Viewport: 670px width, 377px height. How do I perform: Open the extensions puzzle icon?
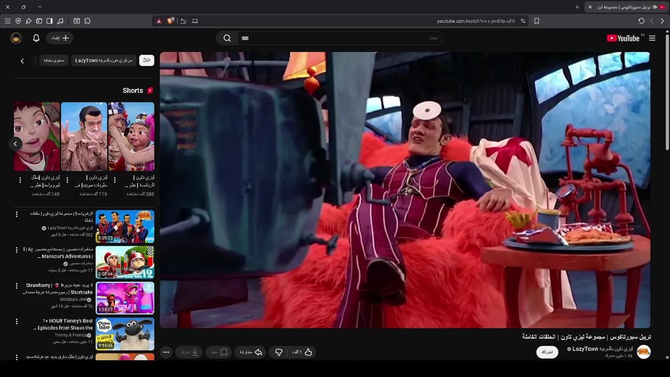coord(87,21)
